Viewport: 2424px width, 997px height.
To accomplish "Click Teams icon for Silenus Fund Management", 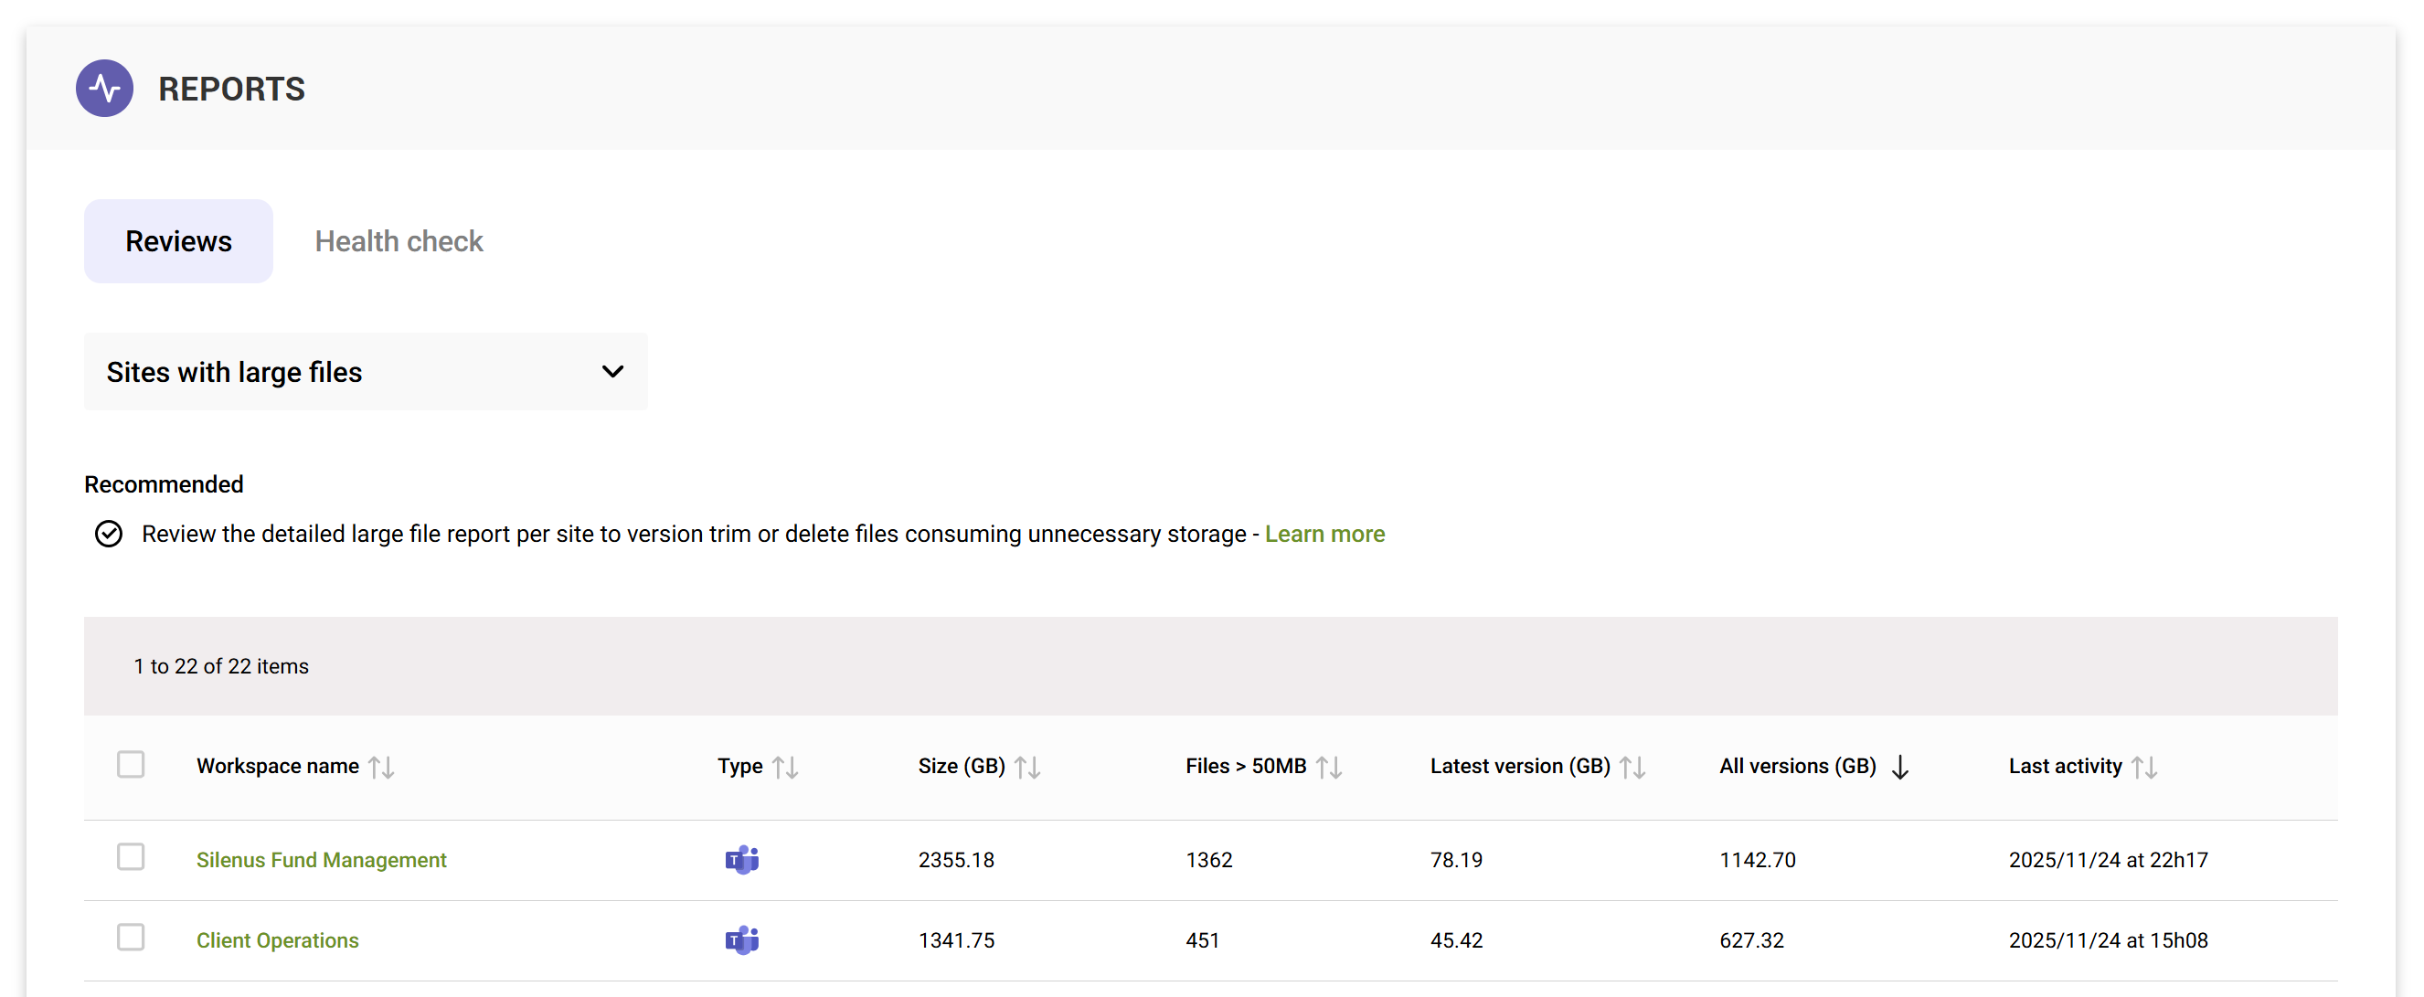I will (741, 859).
